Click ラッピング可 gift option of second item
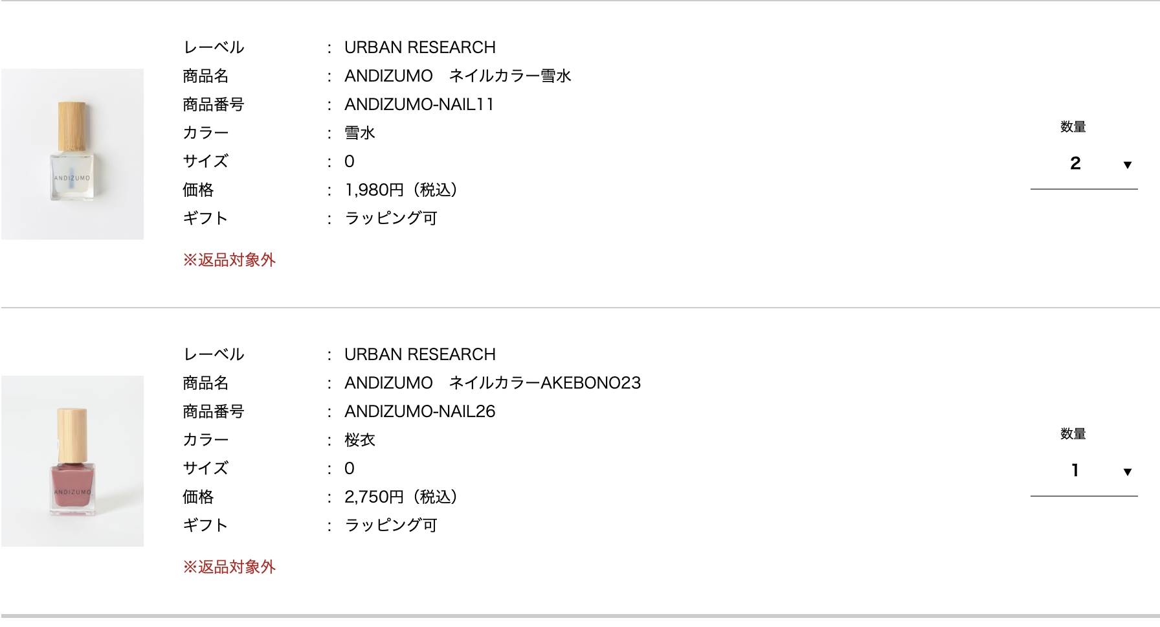This screenshot has height=627, width=1160. (x=391, y=525)
